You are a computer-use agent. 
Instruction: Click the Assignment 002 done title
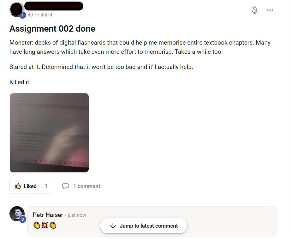52,29
